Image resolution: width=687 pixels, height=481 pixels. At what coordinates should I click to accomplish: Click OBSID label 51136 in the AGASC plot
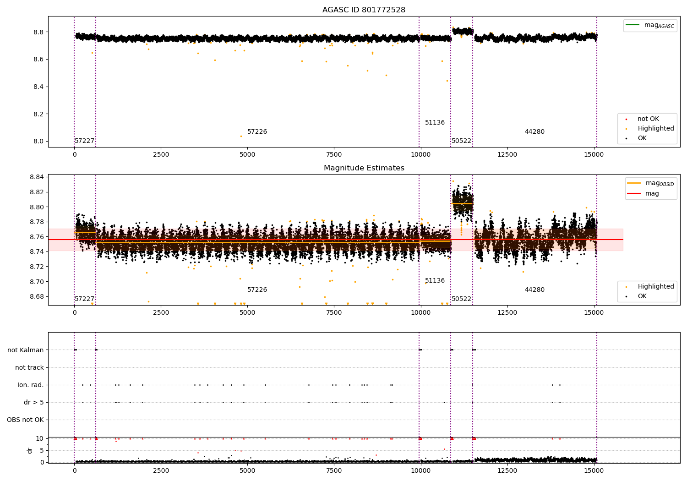pos(435,123)
